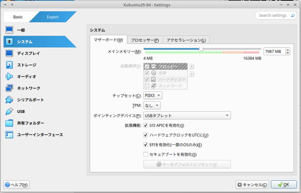Open USB plug icon

[x=9, y=111]
